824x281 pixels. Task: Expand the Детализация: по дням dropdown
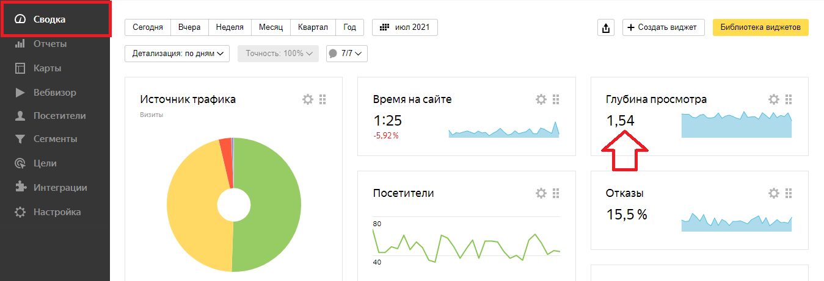coord(177,54)
